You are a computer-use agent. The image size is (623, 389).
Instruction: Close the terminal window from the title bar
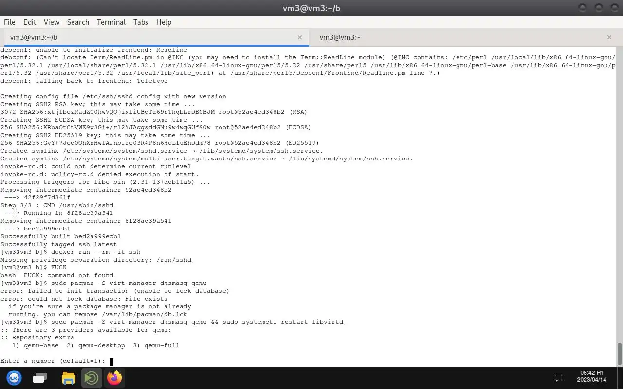pyautogui.click(x=614, y=8)
